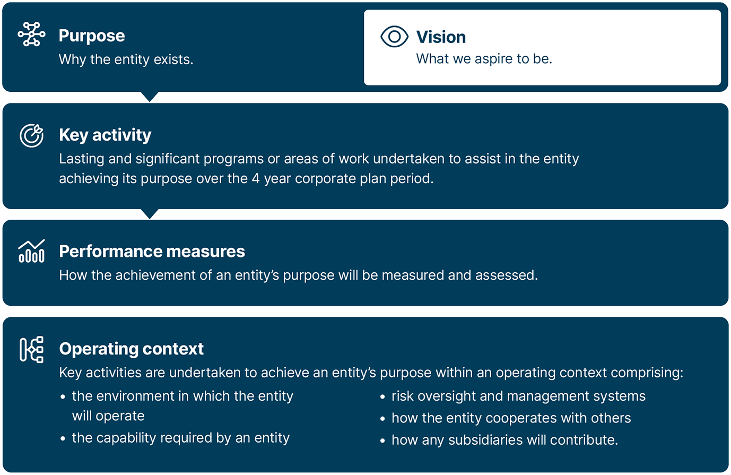Click 'the capability required by an entity' bullet
The width and height of the screenshot is (731, 475).
click(x=180, y=438)
